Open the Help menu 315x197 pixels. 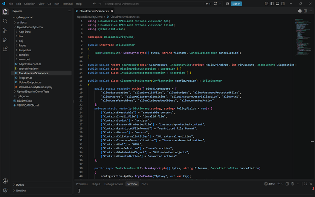click(x=79, y=4)
